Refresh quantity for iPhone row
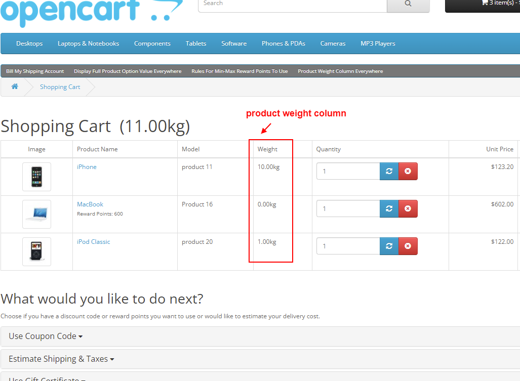 (x=389, y=172)
